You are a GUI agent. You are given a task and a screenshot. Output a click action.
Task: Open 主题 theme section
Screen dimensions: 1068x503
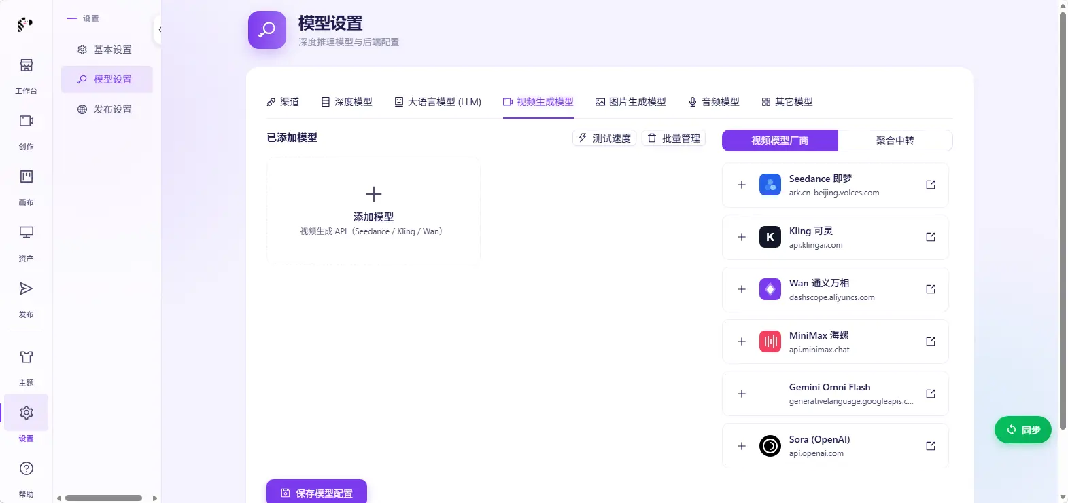pos(26,368)
